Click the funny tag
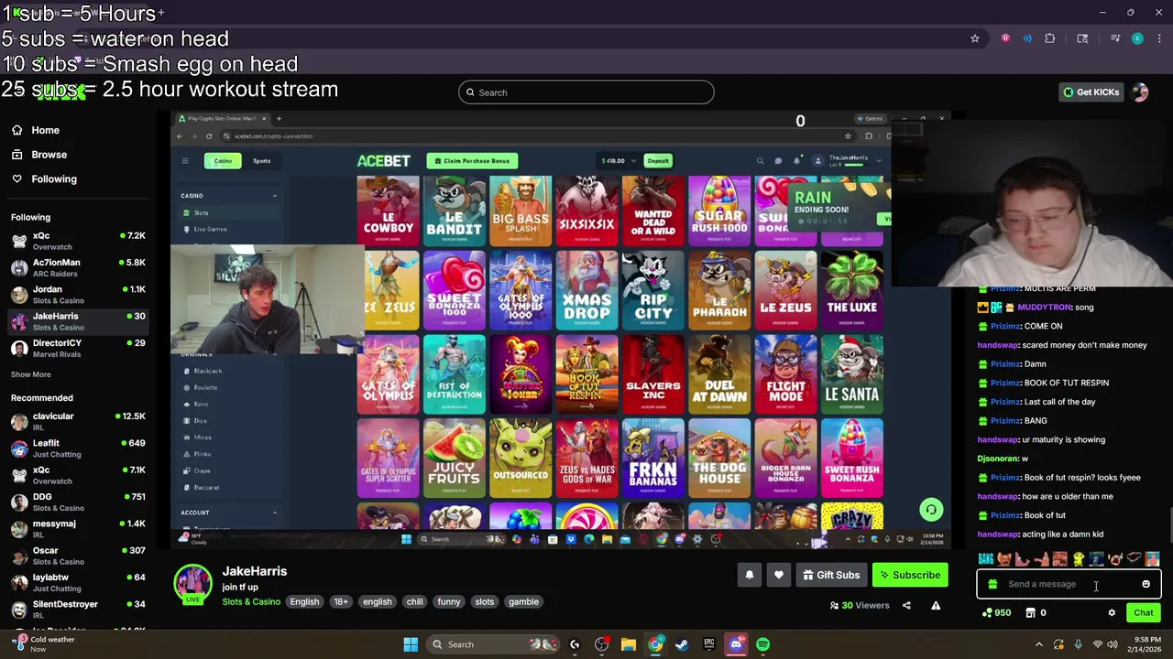 click(449, 601)
